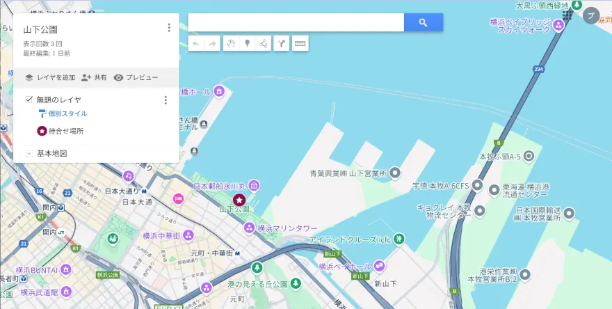
Task: Click the 青葉興業 山下営業所 gray pin
Action: 396,173
